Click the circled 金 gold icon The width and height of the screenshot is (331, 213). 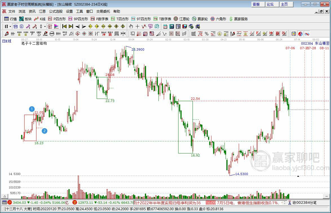click(220, 34)
